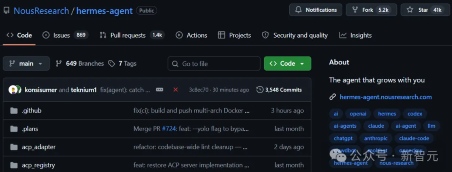The image size is (452, 172).
Task: Open the 3,548 Commits history
Action: (279, 90)
